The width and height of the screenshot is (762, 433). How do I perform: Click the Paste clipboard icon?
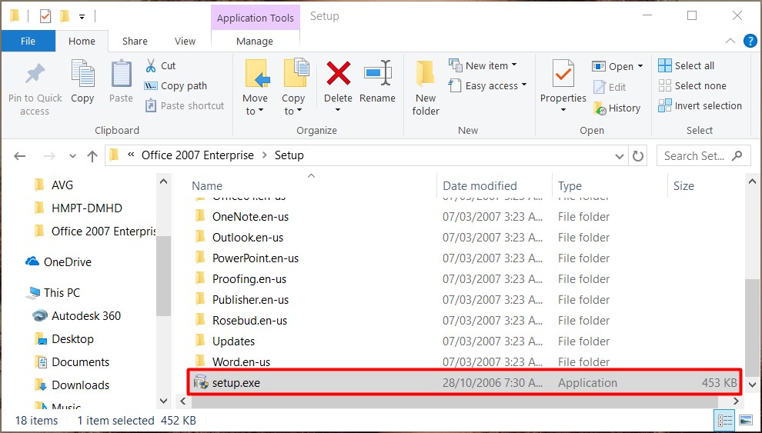pos(121,75)
